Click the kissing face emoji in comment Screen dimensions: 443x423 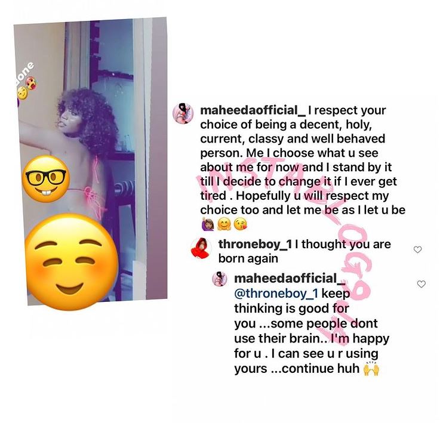pos(241,225)
